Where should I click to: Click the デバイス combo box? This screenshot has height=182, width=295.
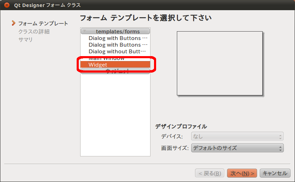click(237, 136)
